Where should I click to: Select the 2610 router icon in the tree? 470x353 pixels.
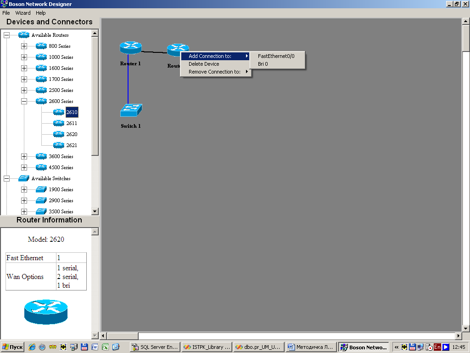pyautogui.click(x=59, y=112)
